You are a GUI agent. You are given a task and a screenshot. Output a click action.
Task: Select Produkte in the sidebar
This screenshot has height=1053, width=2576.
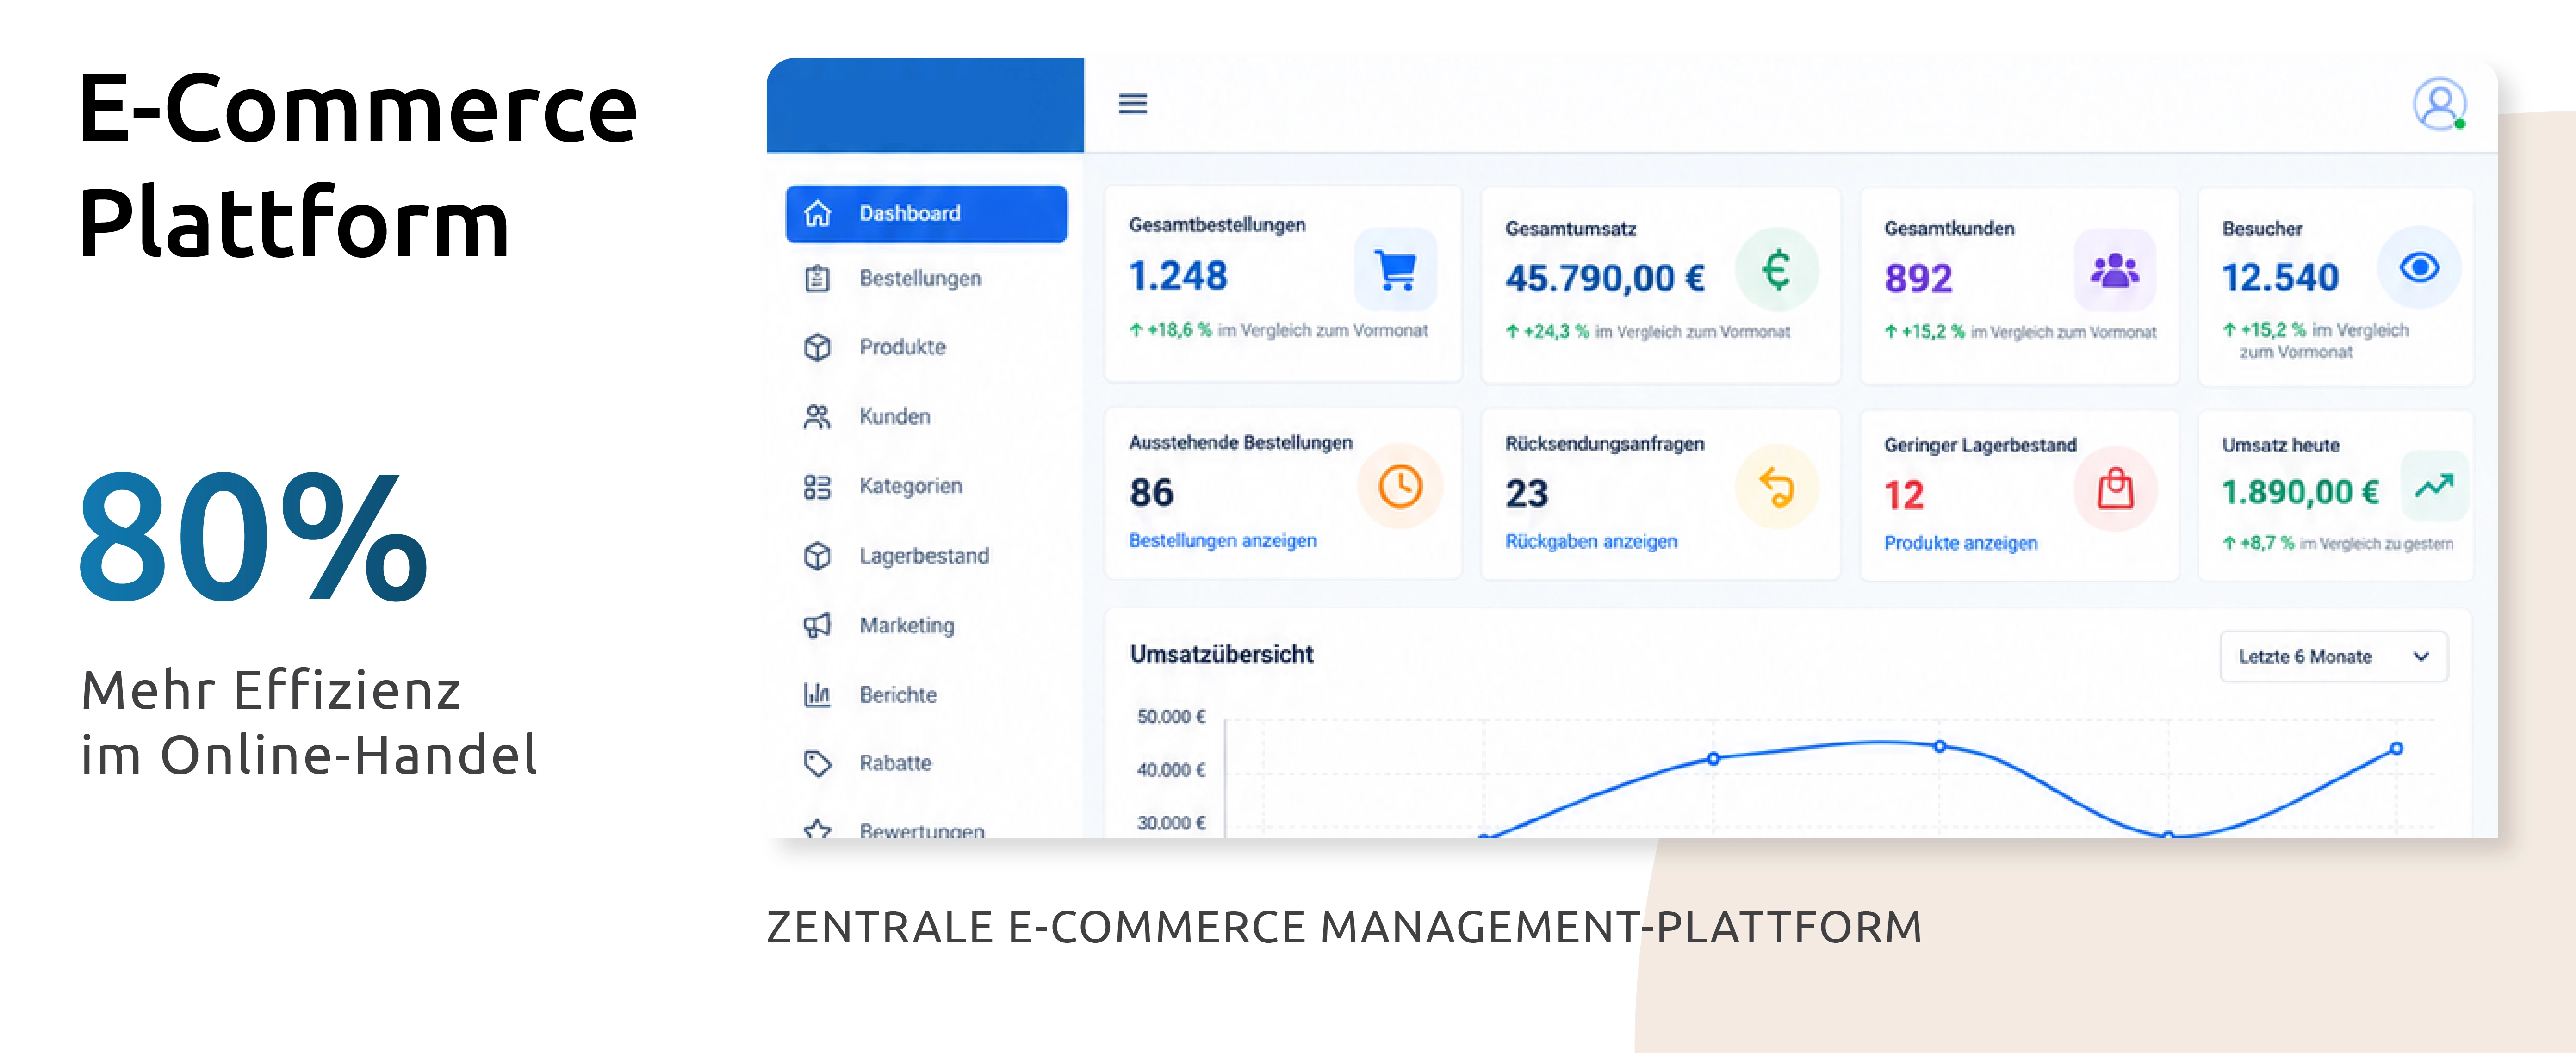pos(902,347)
